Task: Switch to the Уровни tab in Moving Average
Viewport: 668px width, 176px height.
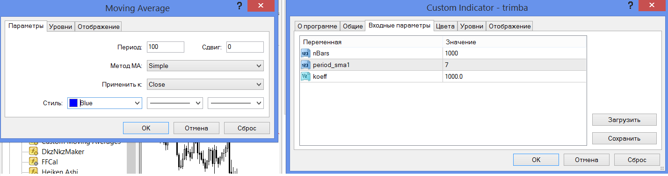Action: 61,27
